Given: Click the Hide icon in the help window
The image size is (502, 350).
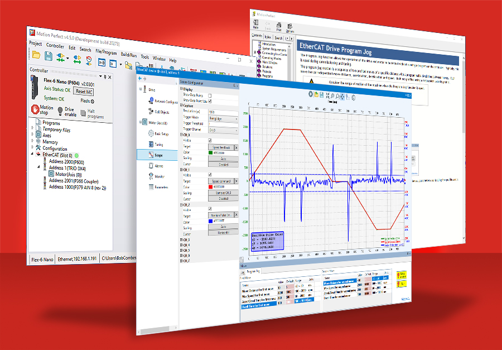Looking at the screenshot, I should (x=256, y=24).
